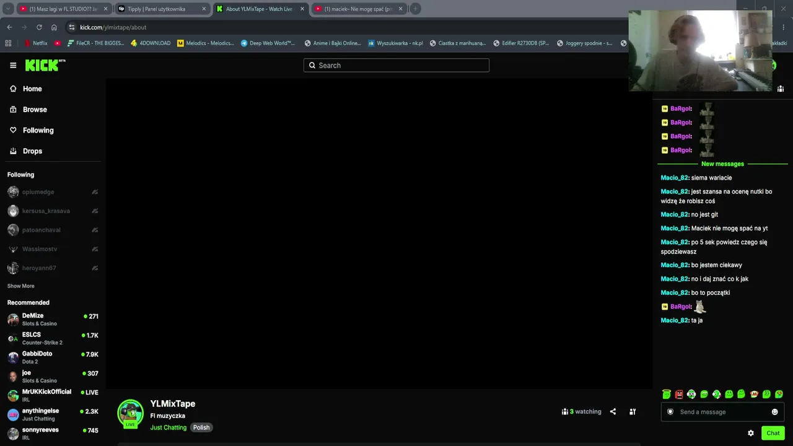
Task: Open chat settings gear icon
Action: click(751, 433)
